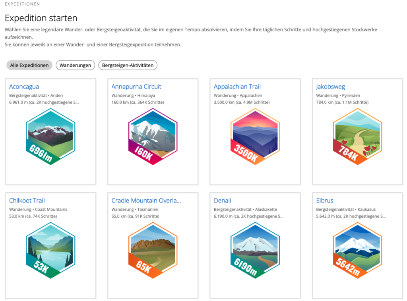
Task: Click '160,0 km (ca. 364K Schritte)' text
Action: pos(138,102)
